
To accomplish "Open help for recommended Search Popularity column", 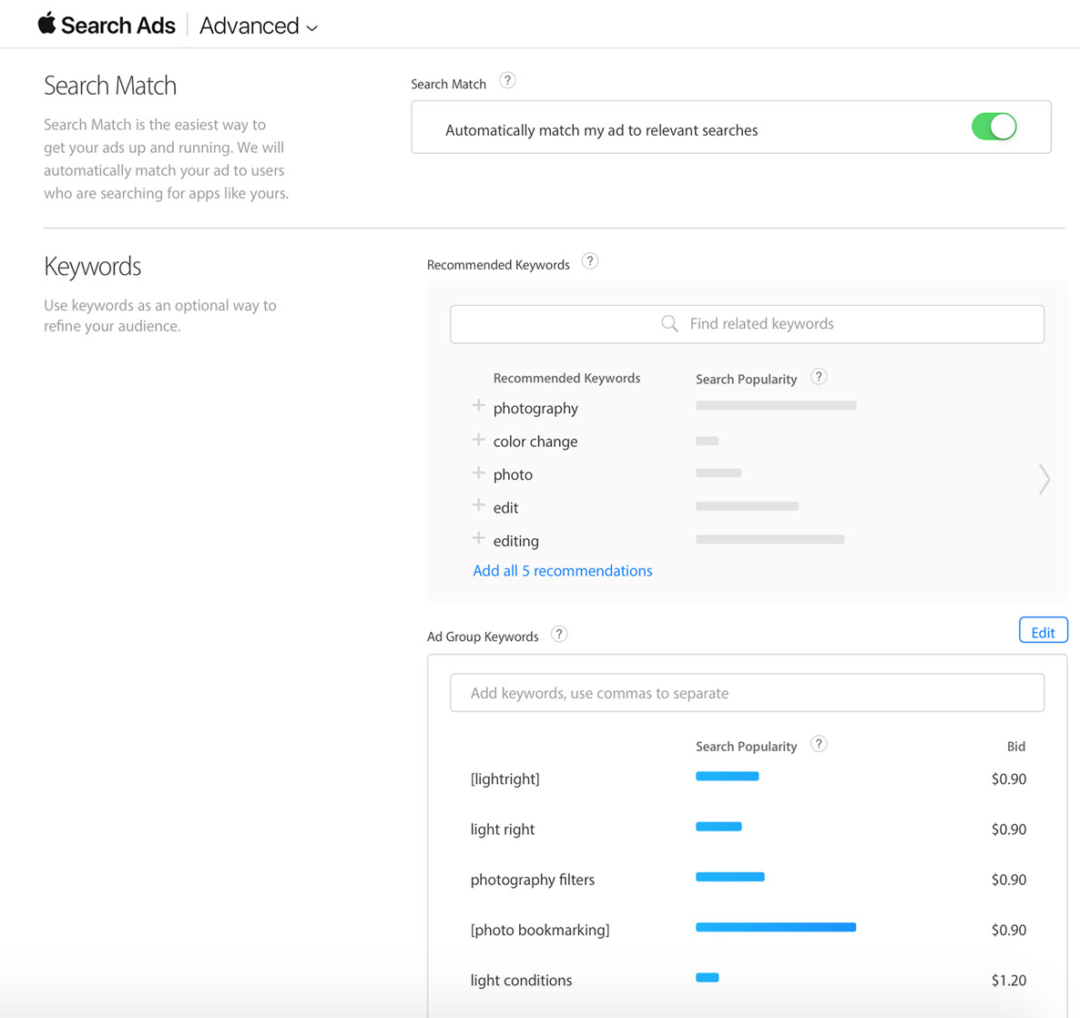I will tap(819, 377).
